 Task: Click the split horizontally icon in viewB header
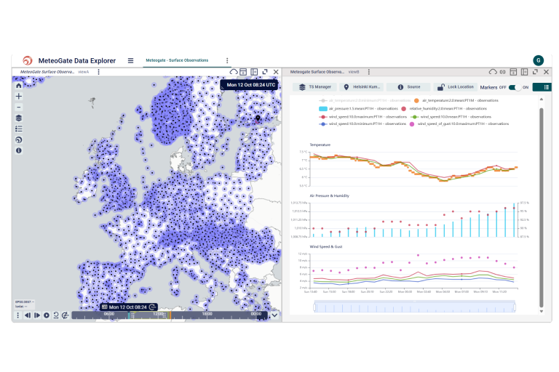coord(513,72)
